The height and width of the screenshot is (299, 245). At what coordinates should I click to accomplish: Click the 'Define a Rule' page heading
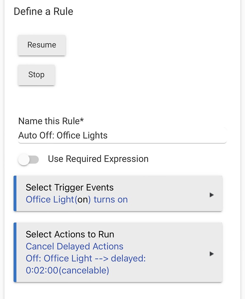tap(43, 12)
